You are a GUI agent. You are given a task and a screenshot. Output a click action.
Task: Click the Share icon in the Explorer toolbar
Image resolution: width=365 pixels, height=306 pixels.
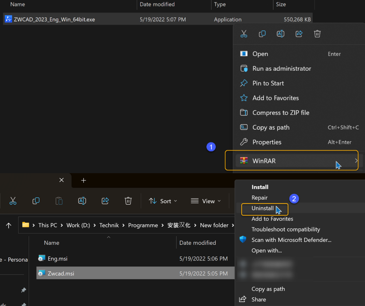pyautogui.click(x=105, y=201)
